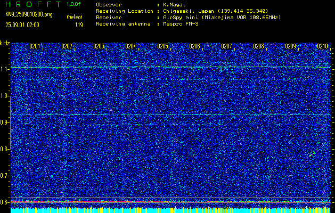The width and height of the screenshot is (335, 213).
Task: Select the count value 119
Action: click(79, 25)
